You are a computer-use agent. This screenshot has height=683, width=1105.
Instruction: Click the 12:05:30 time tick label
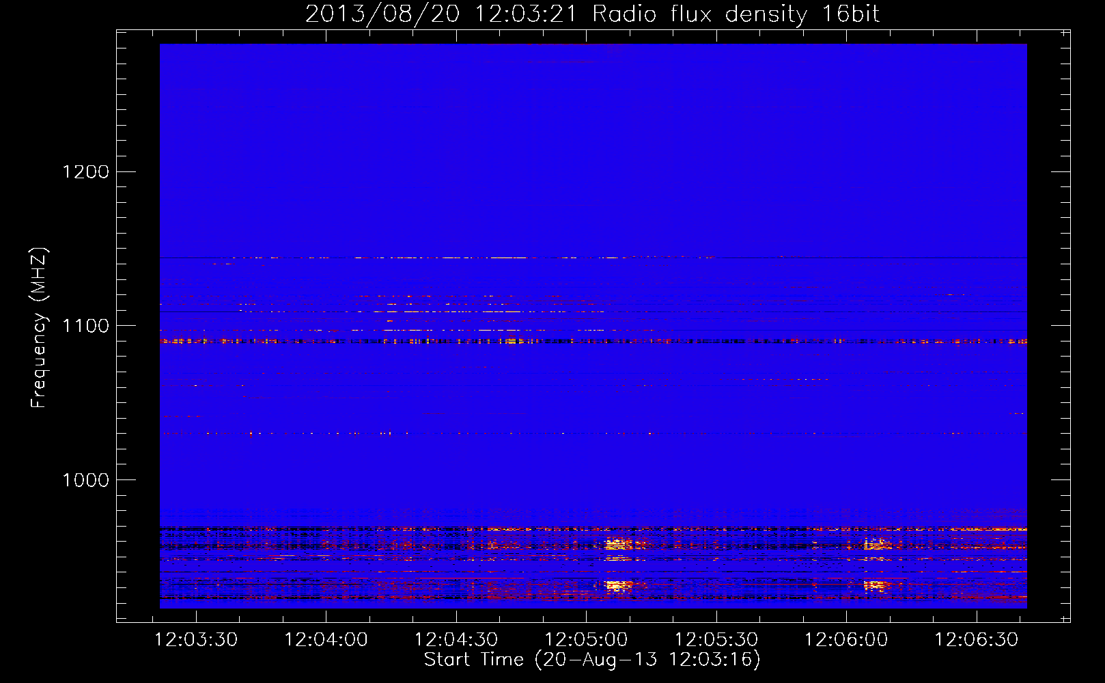point(716,640)
